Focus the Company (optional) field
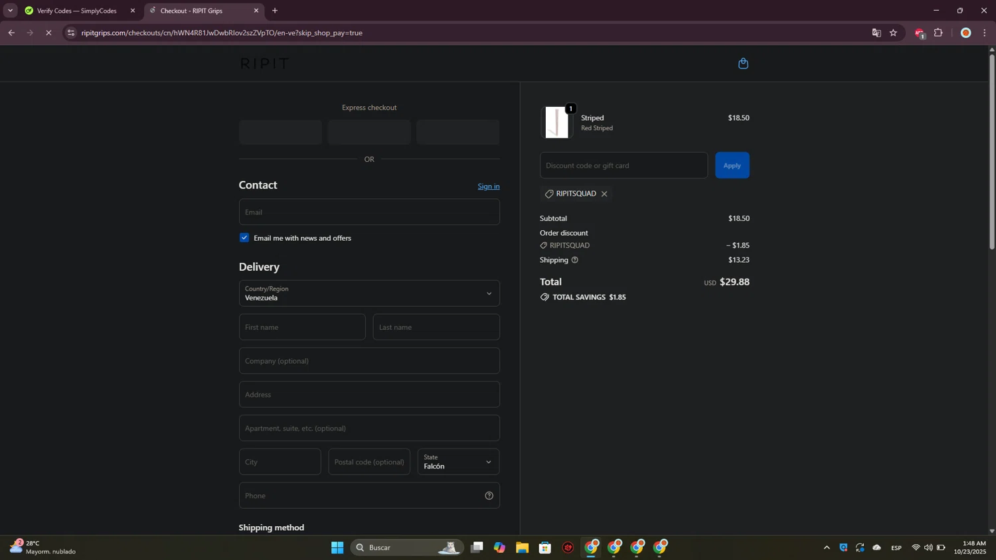This screenshot has height=560, width=996. click(369, 361)
